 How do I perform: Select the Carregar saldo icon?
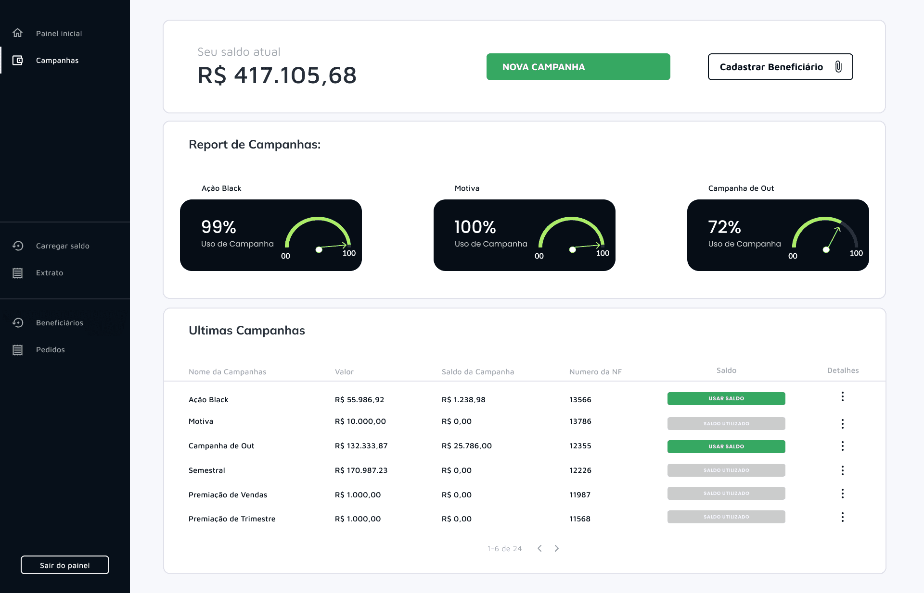(x=18, y=246)
